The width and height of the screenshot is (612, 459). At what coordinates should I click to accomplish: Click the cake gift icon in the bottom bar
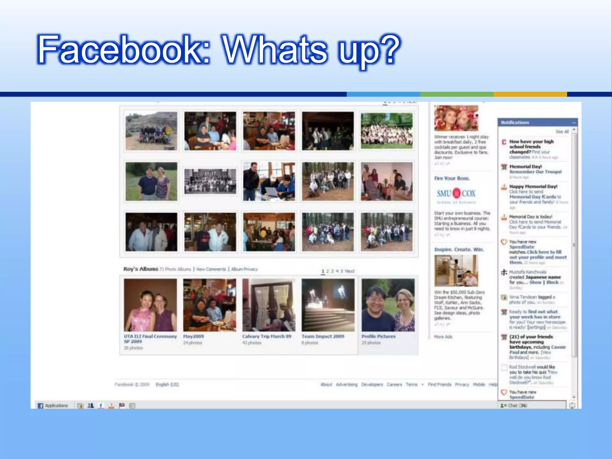[111, 406]
